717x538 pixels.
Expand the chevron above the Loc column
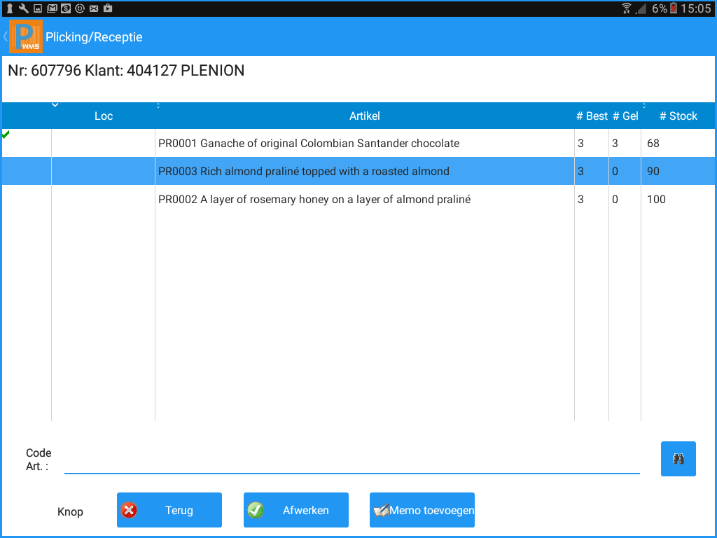tap(55, 106)
